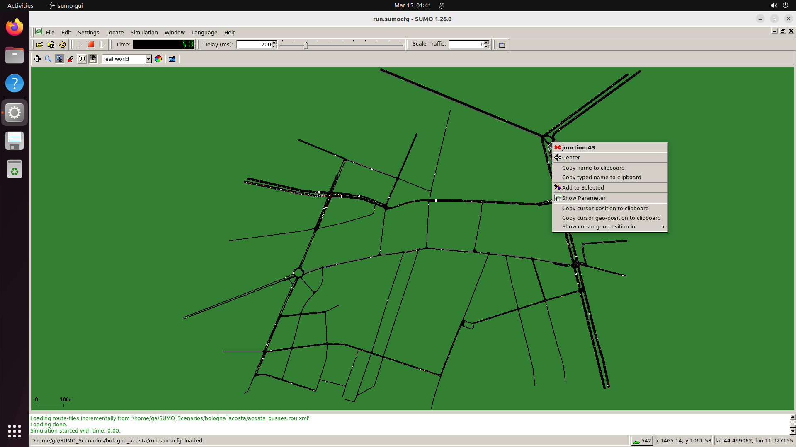Open the 'real world' color scheme dropdown
Screen dimensions: 796x447
148,59
